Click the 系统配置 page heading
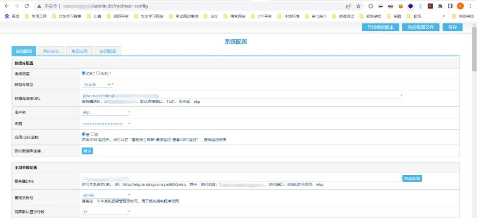Viewport: 477px width, 218px height. [236, 42]
